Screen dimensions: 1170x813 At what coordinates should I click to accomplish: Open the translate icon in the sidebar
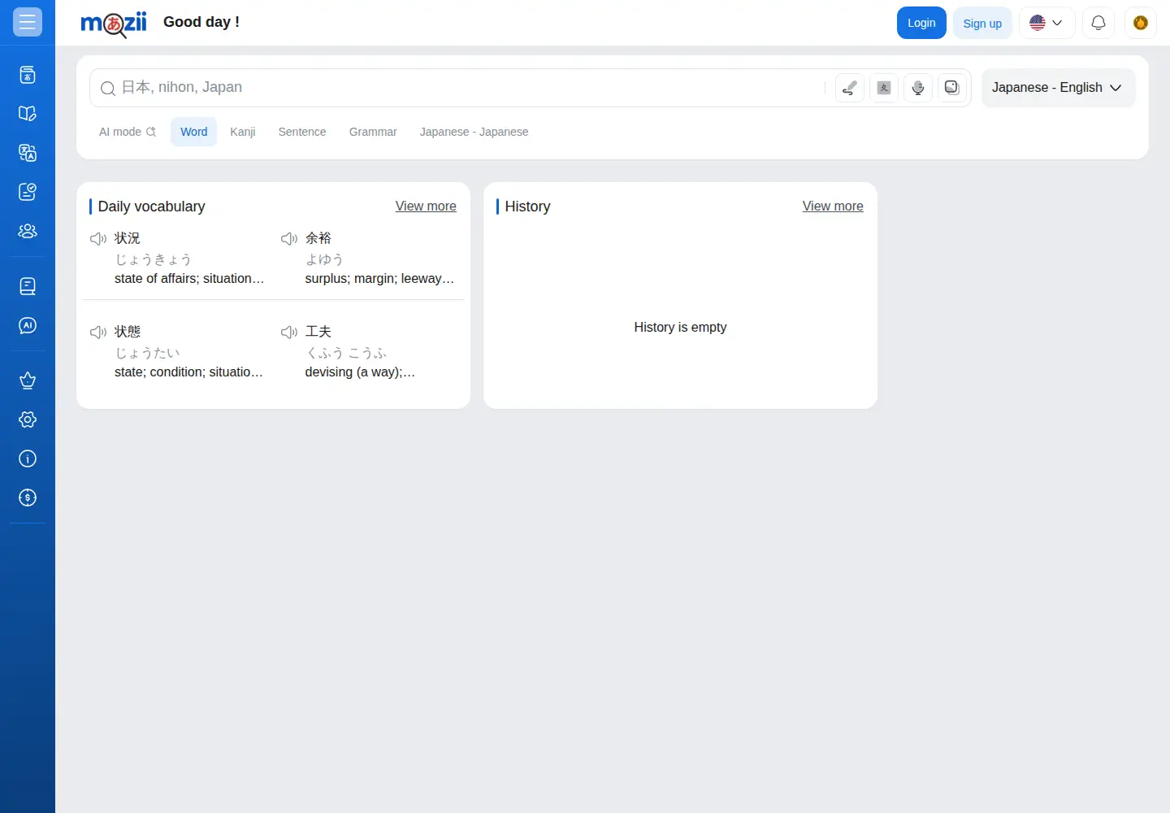28,153
